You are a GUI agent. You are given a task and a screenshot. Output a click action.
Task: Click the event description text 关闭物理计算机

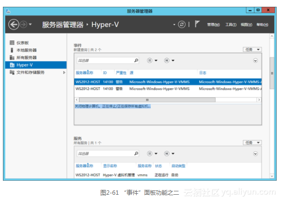(113, 107)
